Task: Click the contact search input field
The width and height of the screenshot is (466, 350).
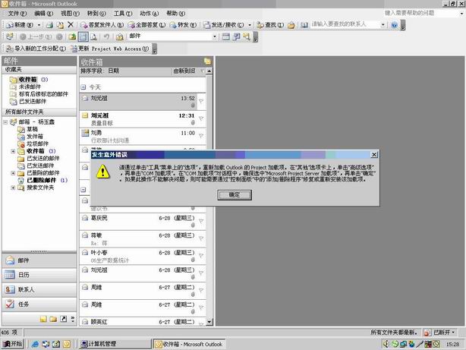Action: point(345,24)
